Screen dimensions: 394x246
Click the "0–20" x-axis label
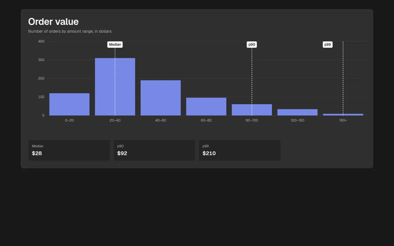[x=70, y=120]
